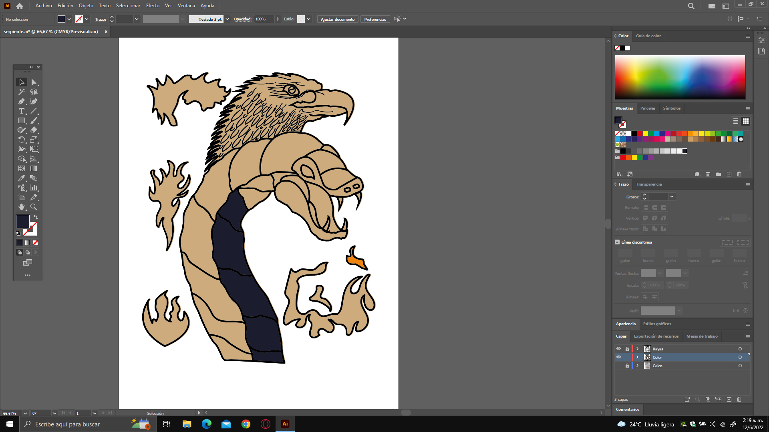Switch to the Guía de color tab
The width and height of the screenshot is (769, 432).
point(648,36)
